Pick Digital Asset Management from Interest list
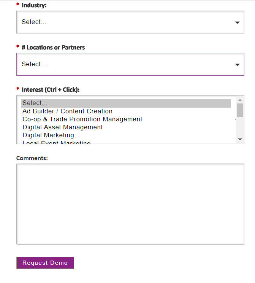 (62, 127)
